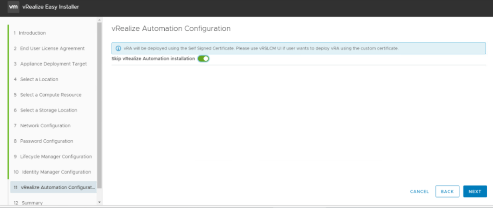493x208 pixels.
Task: Open Lifecycle Manager Configuration step
Action: pos(55,157)
